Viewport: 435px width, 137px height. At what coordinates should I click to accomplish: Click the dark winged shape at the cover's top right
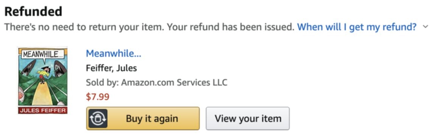coord(61,69)
